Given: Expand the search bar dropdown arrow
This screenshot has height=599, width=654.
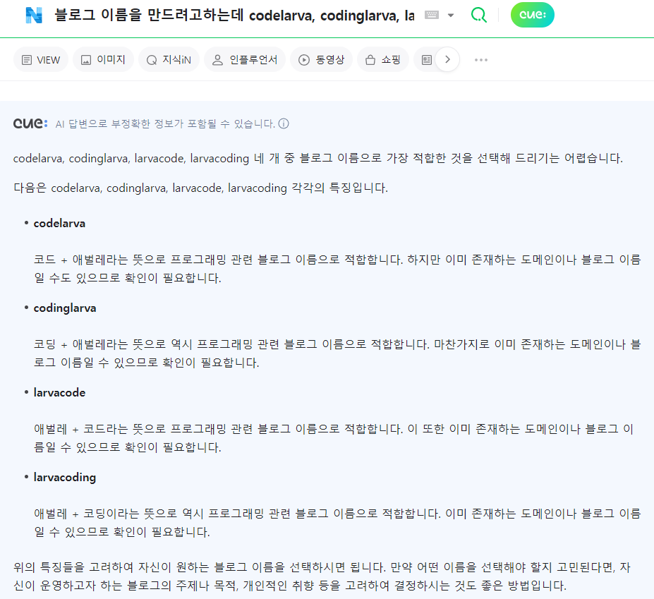Looking at the screenshot, I should (x=450, y=16).
